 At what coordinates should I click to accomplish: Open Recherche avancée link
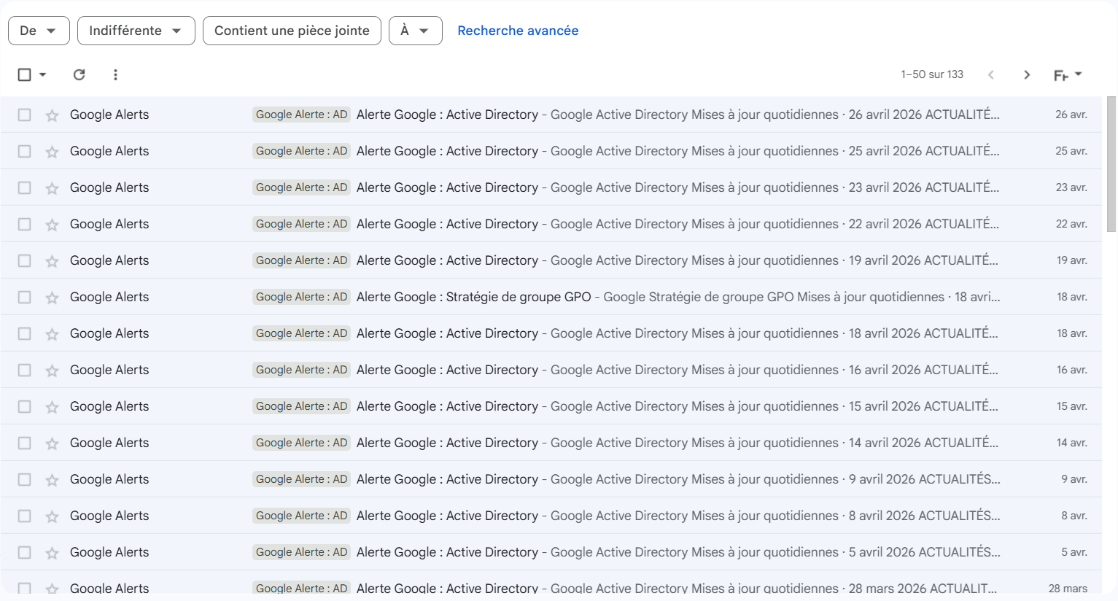518,31
